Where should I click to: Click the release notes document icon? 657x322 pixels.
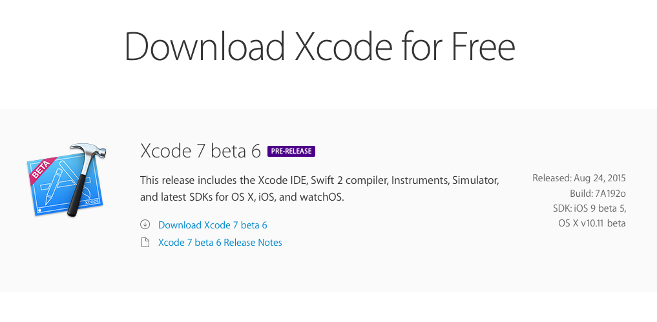pos(145,243)
